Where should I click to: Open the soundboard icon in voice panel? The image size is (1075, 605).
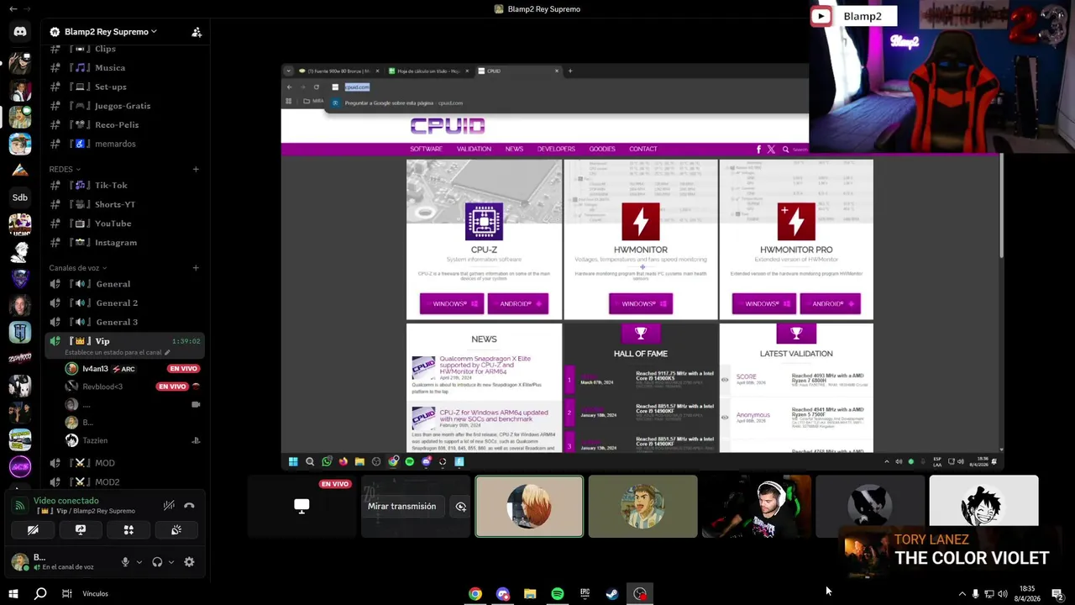176,530
